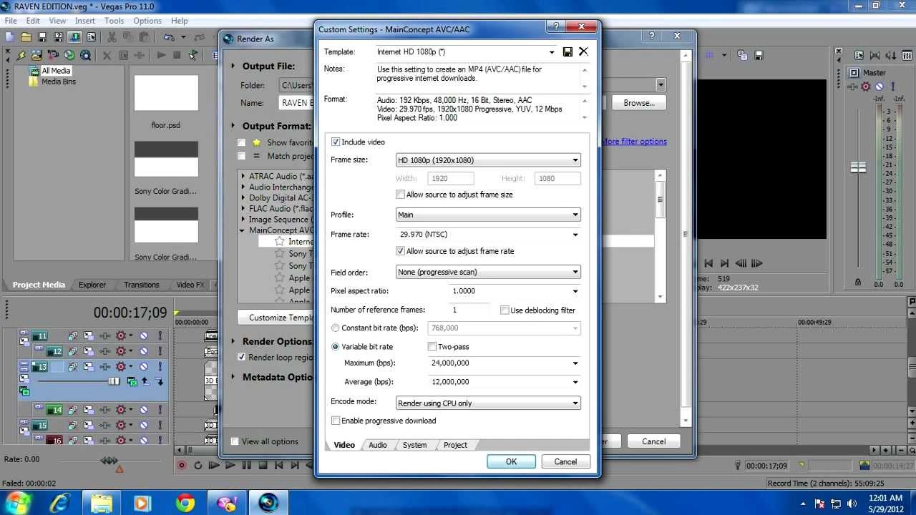916x515 pixels.
Task: Switch to the Audio tab
Action: [x=378, y=445]
